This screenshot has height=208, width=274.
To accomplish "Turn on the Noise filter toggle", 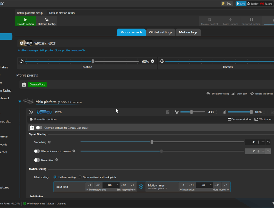I will [x=37, y=160].
